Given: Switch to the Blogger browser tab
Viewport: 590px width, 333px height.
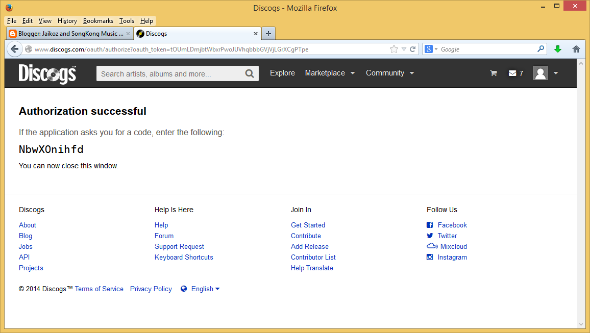Looking at the screenshot, I should (69, 33).
